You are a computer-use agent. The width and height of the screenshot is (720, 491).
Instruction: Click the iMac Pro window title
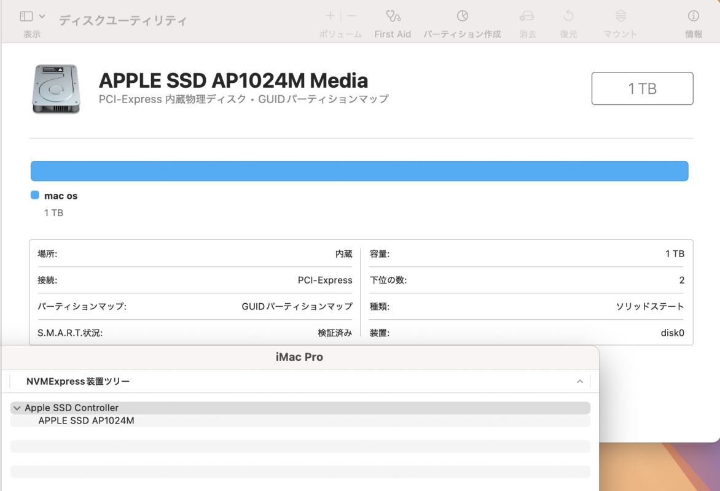(x=299, y=357)
